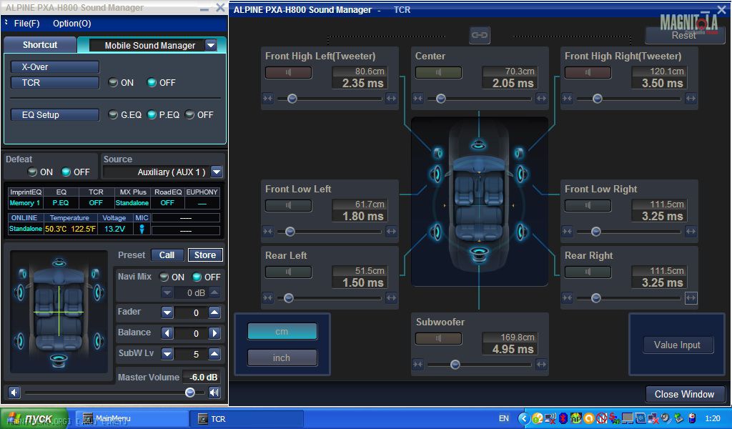732x429 pixels.
Task: Decrease Front High Left delay with left arrow
Action: (x=268, y=99)
